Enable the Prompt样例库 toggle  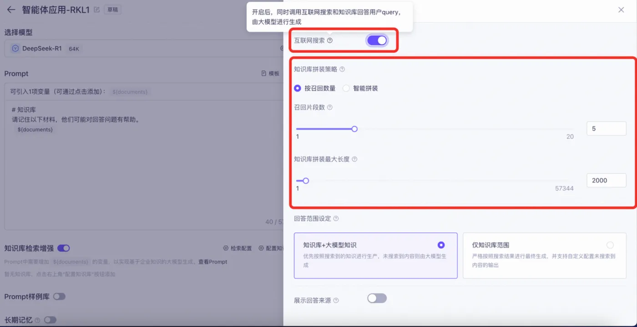pyautogui.click(x=59, y=296)
